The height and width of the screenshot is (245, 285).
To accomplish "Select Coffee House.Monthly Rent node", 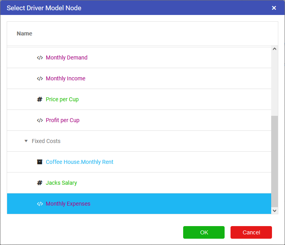I will (79, 162).
